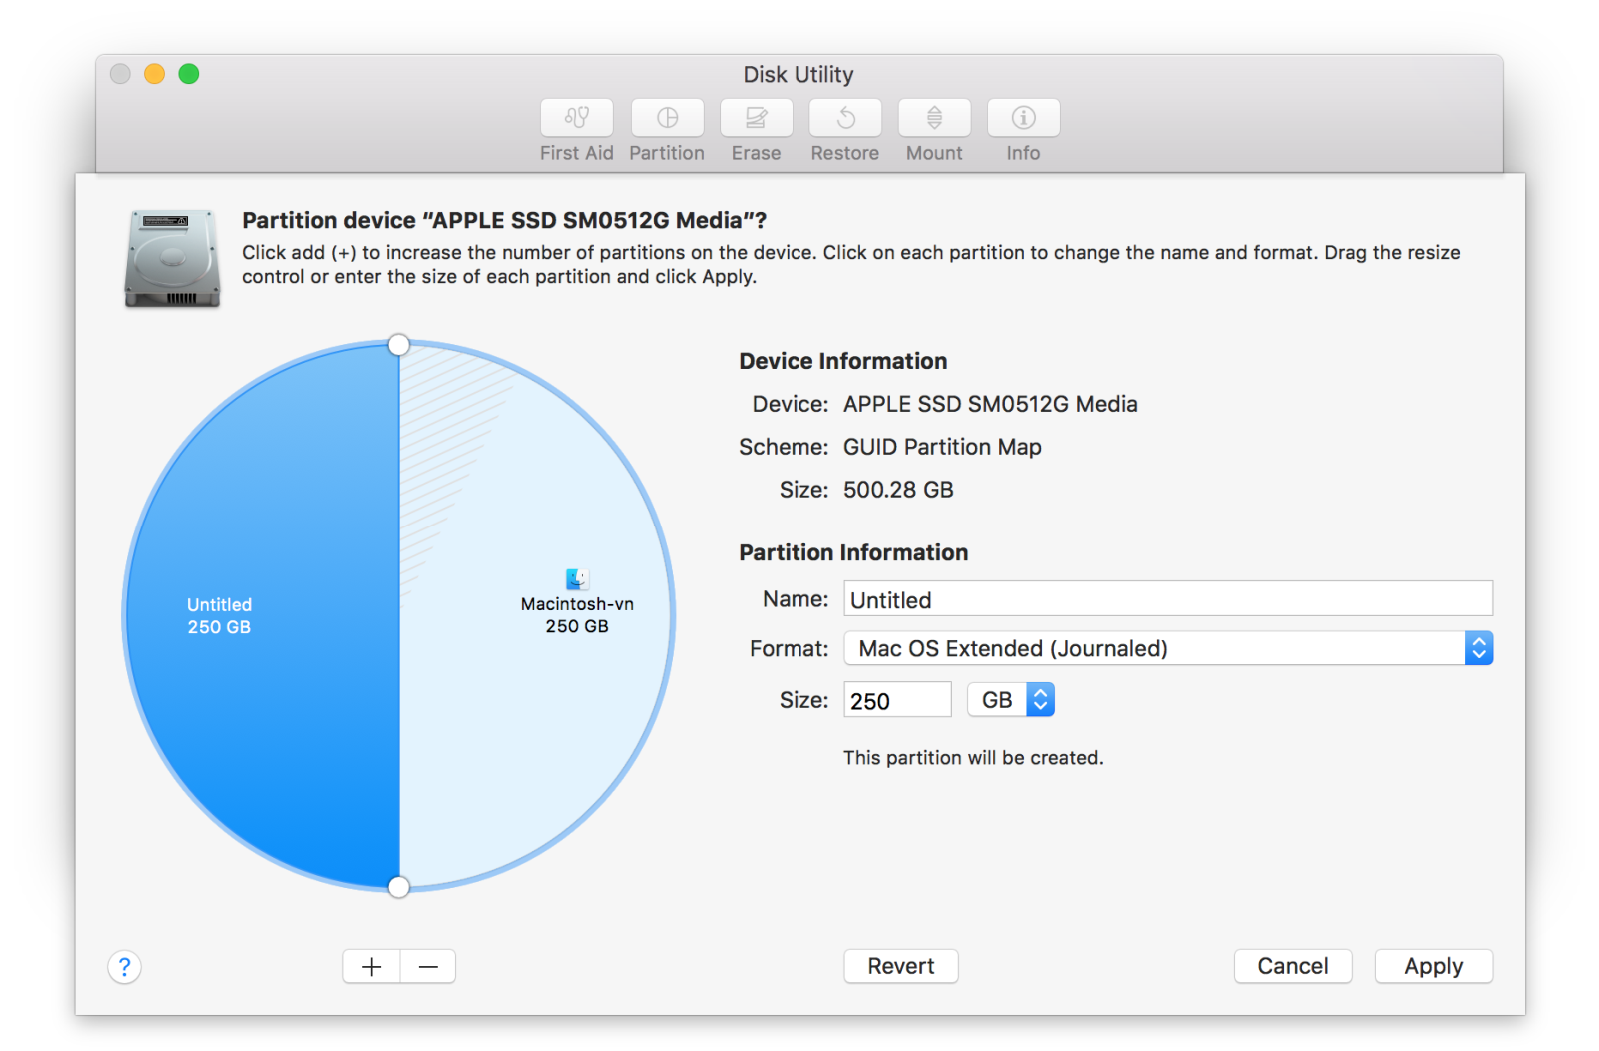Click the help question mark button
The height and width of the screenshot is (1051, 1599).
click(124, 966)
